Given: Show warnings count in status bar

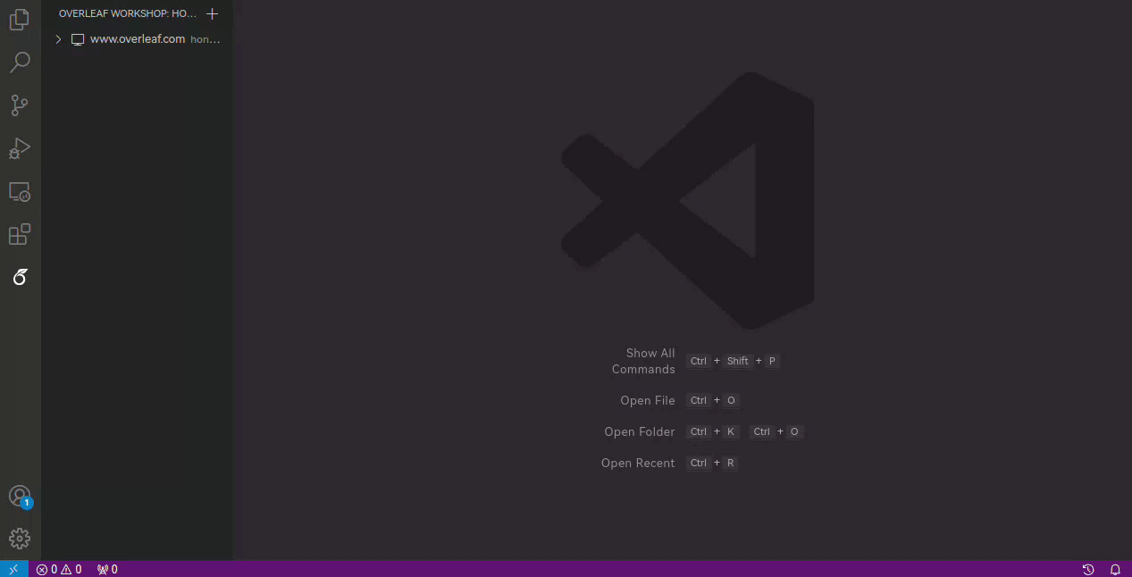Looking at the screenshot, I should point(71,569).
